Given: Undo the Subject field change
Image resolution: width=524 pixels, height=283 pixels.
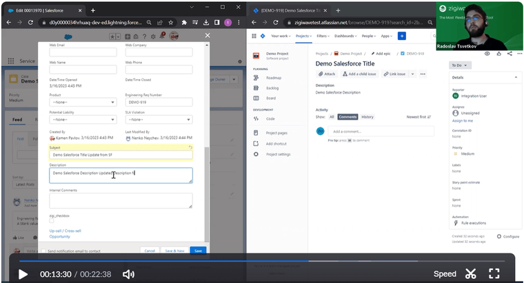Looking at the screenshot, I should (x=190, y=147).
